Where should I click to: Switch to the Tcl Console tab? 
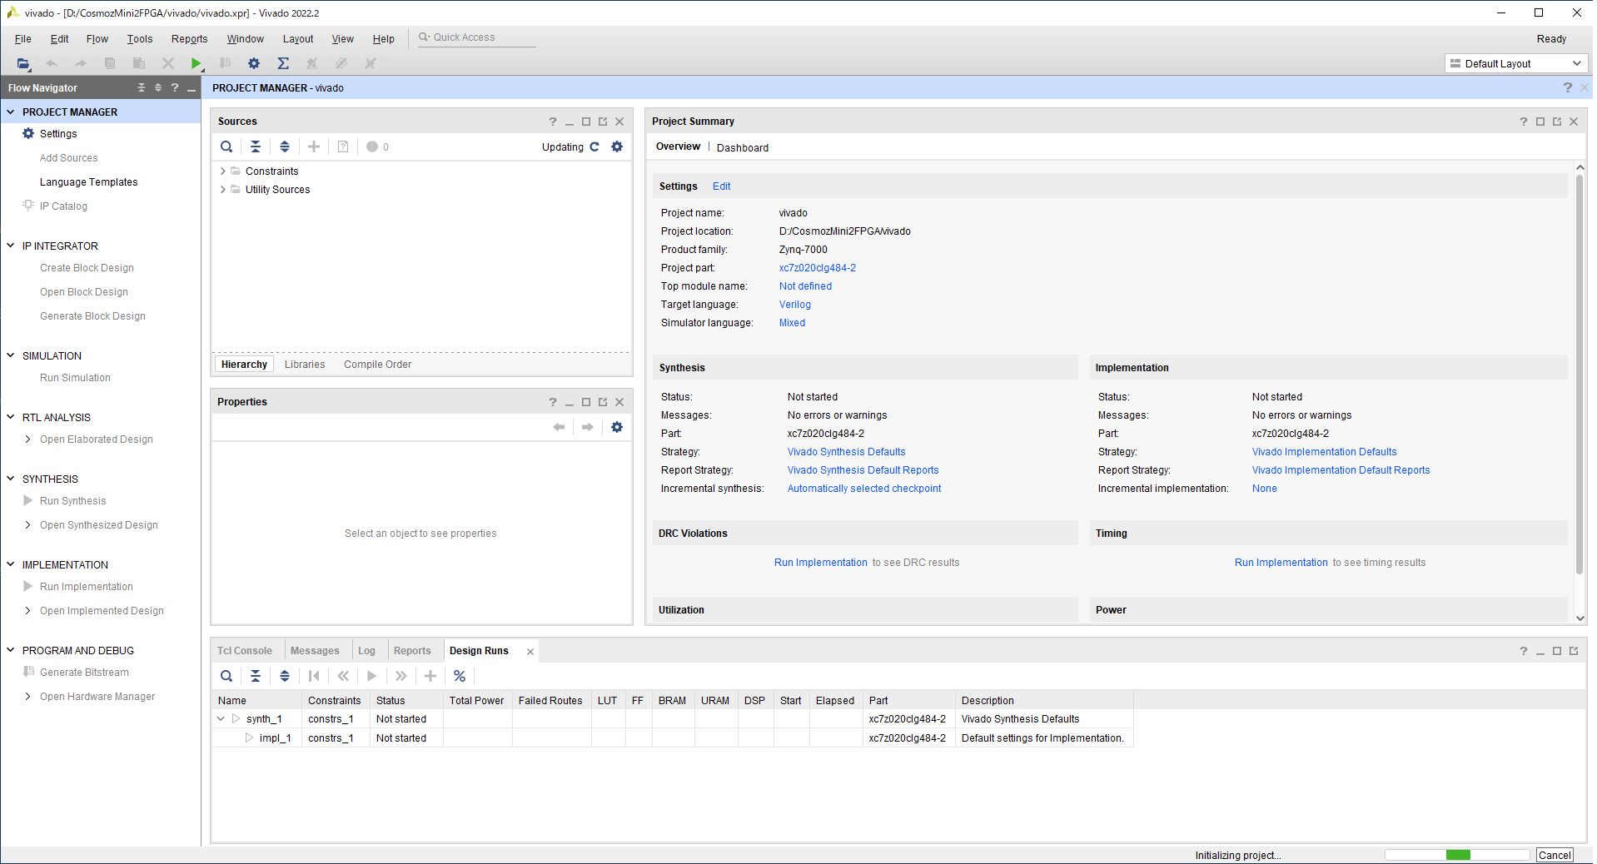(245, 651)
